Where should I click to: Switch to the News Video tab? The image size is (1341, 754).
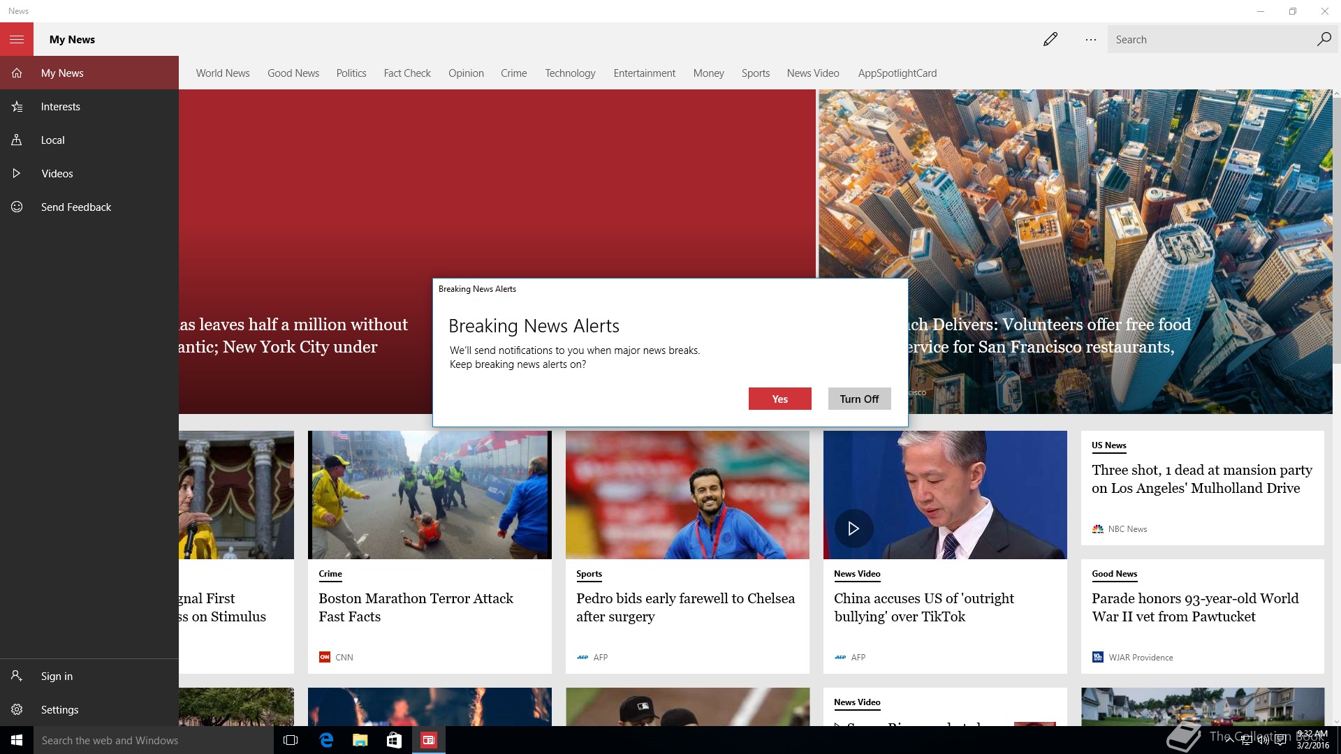(813, 73)
